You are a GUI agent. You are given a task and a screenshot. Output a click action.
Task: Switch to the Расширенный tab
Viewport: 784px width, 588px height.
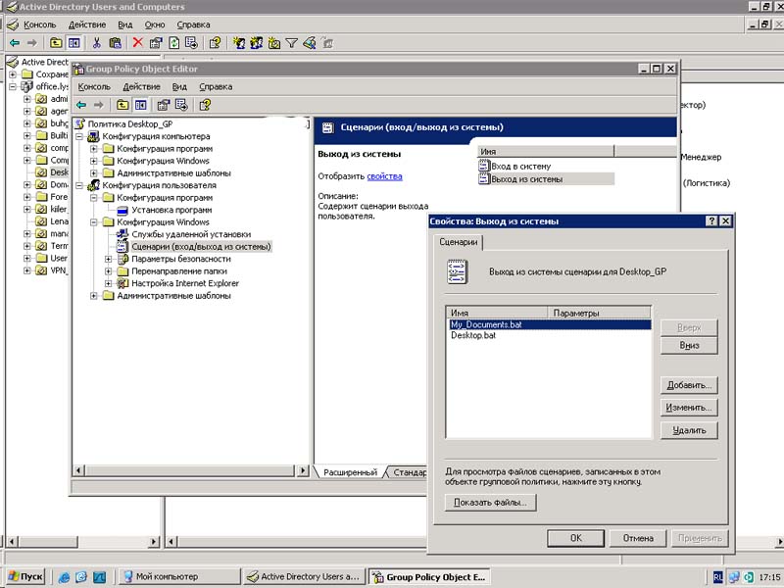tap(350, 472)
